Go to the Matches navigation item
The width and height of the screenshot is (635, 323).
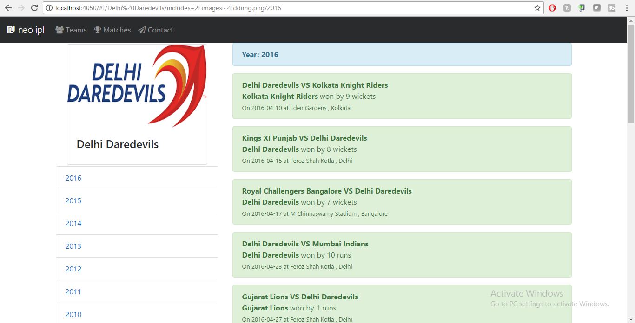point(112,30)
